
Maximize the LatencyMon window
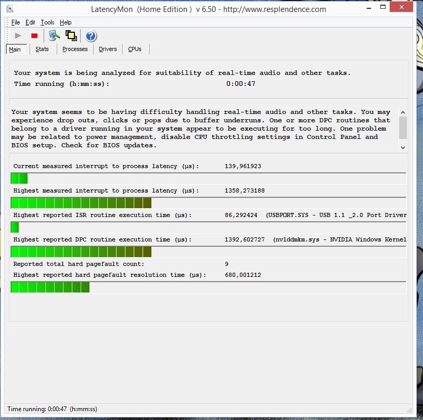coord(383,7)
